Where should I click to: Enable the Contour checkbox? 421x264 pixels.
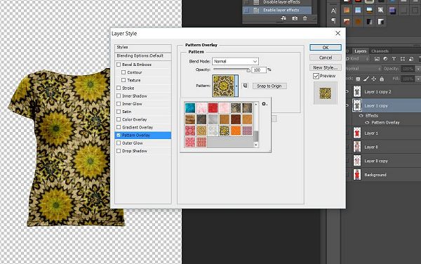[123, 72]
